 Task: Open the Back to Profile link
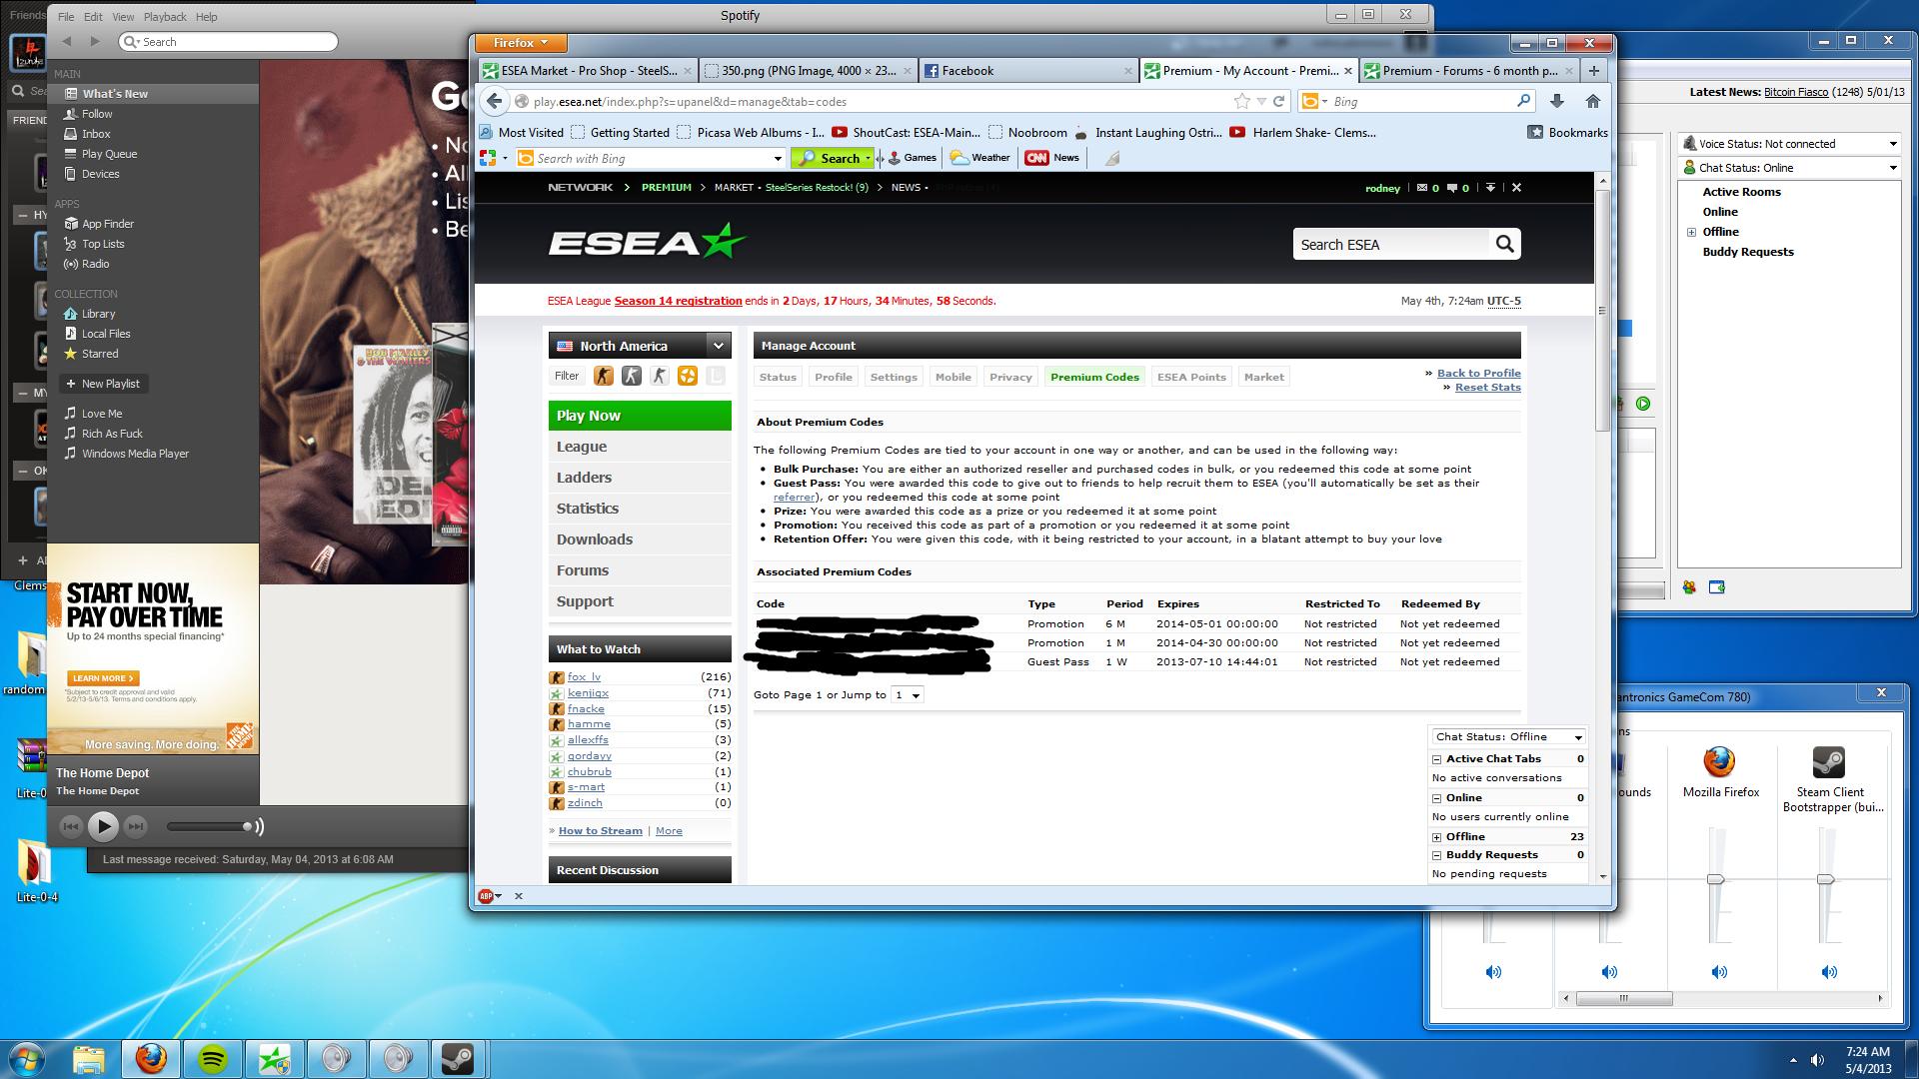click(1478, 373)
